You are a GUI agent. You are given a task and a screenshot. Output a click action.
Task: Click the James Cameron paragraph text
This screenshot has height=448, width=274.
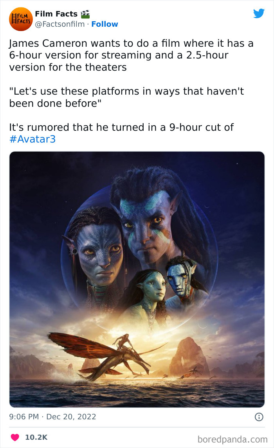point(131,55)
